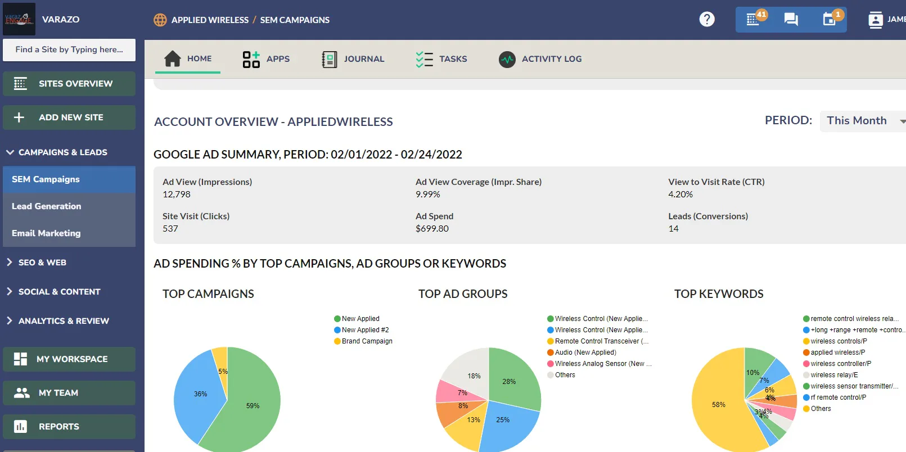Click the View to Visit Rate value 4.20%
The height and width of the screenshot is (452, 906).
(x=680, y=195)
